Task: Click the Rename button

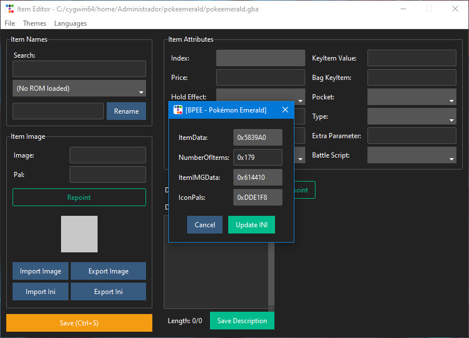Action: click(x=126, y=111)
